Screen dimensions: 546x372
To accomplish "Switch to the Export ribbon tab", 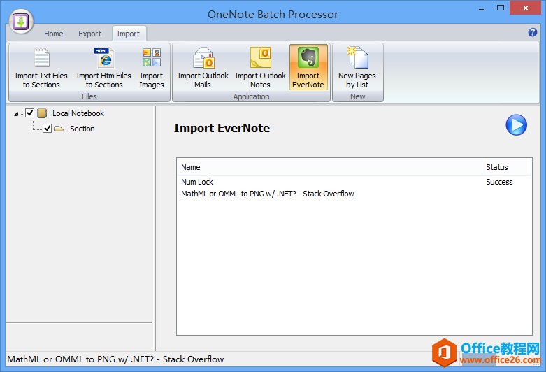I will point(90,34).
